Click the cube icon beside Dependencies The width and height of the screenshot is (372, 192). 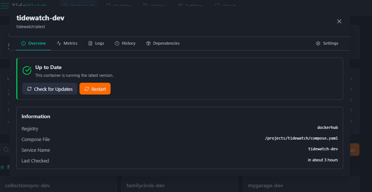[148, 43]
